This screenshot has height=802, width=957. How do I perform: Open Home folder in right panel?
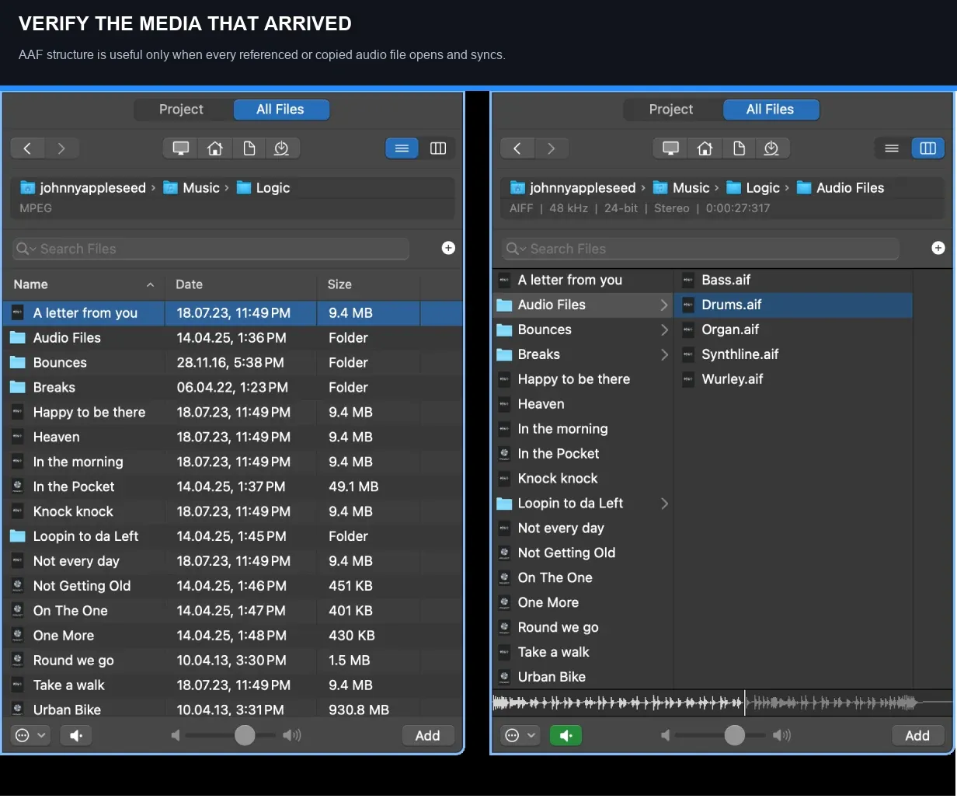(705, 148)
